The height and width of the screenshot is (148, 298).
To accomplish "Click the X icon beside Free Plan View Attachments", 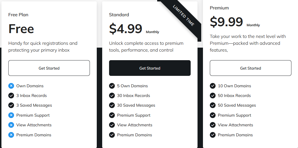I will point(11,125).
